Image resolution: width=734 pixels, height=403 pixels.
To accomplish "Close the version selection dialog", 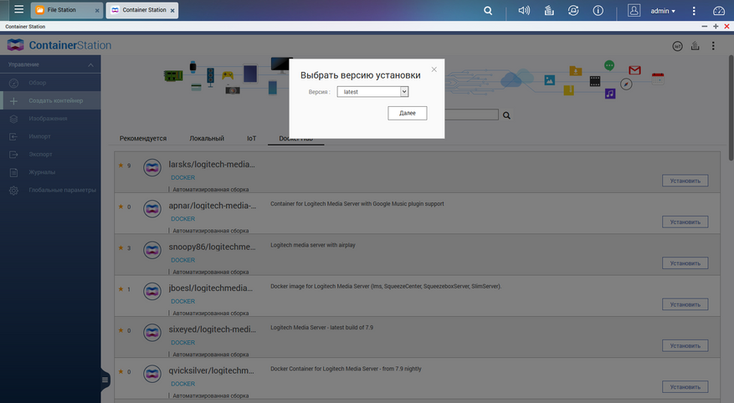I will [434, 69].
